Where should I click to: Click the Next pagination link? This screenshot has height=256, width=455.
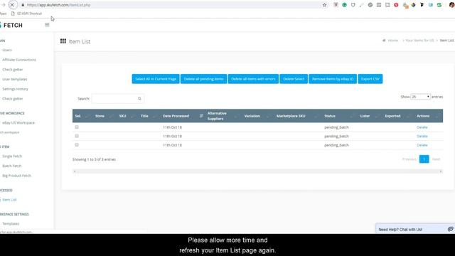[x=436, y=159]
